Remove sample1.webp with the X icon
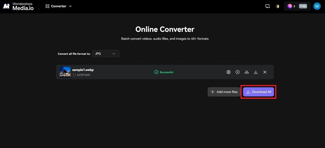325x148 pixels. tap(265, 72)
